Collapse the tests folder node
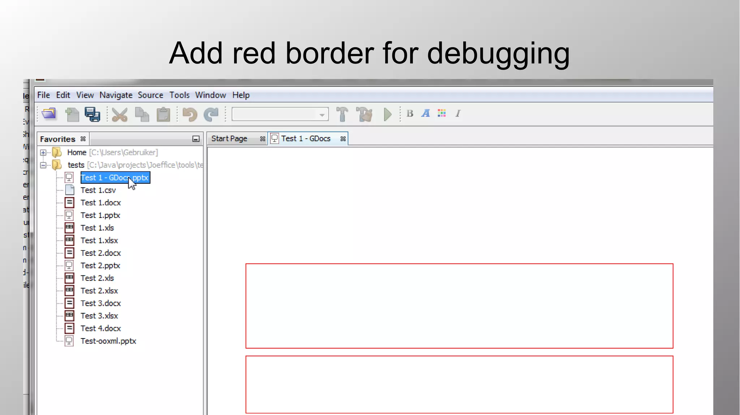Screen dimensions: 740x415 (43, 165)
